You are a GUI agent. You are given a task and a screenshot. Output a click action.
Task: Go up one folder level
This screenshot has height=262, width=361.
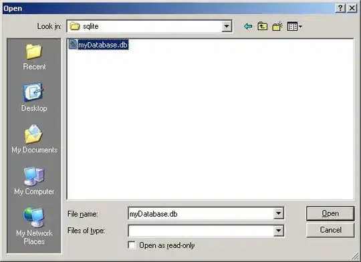[263, 27]
